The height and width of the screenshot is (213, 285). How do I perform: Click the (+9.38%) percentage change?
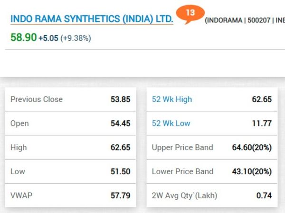click(76, 38)
